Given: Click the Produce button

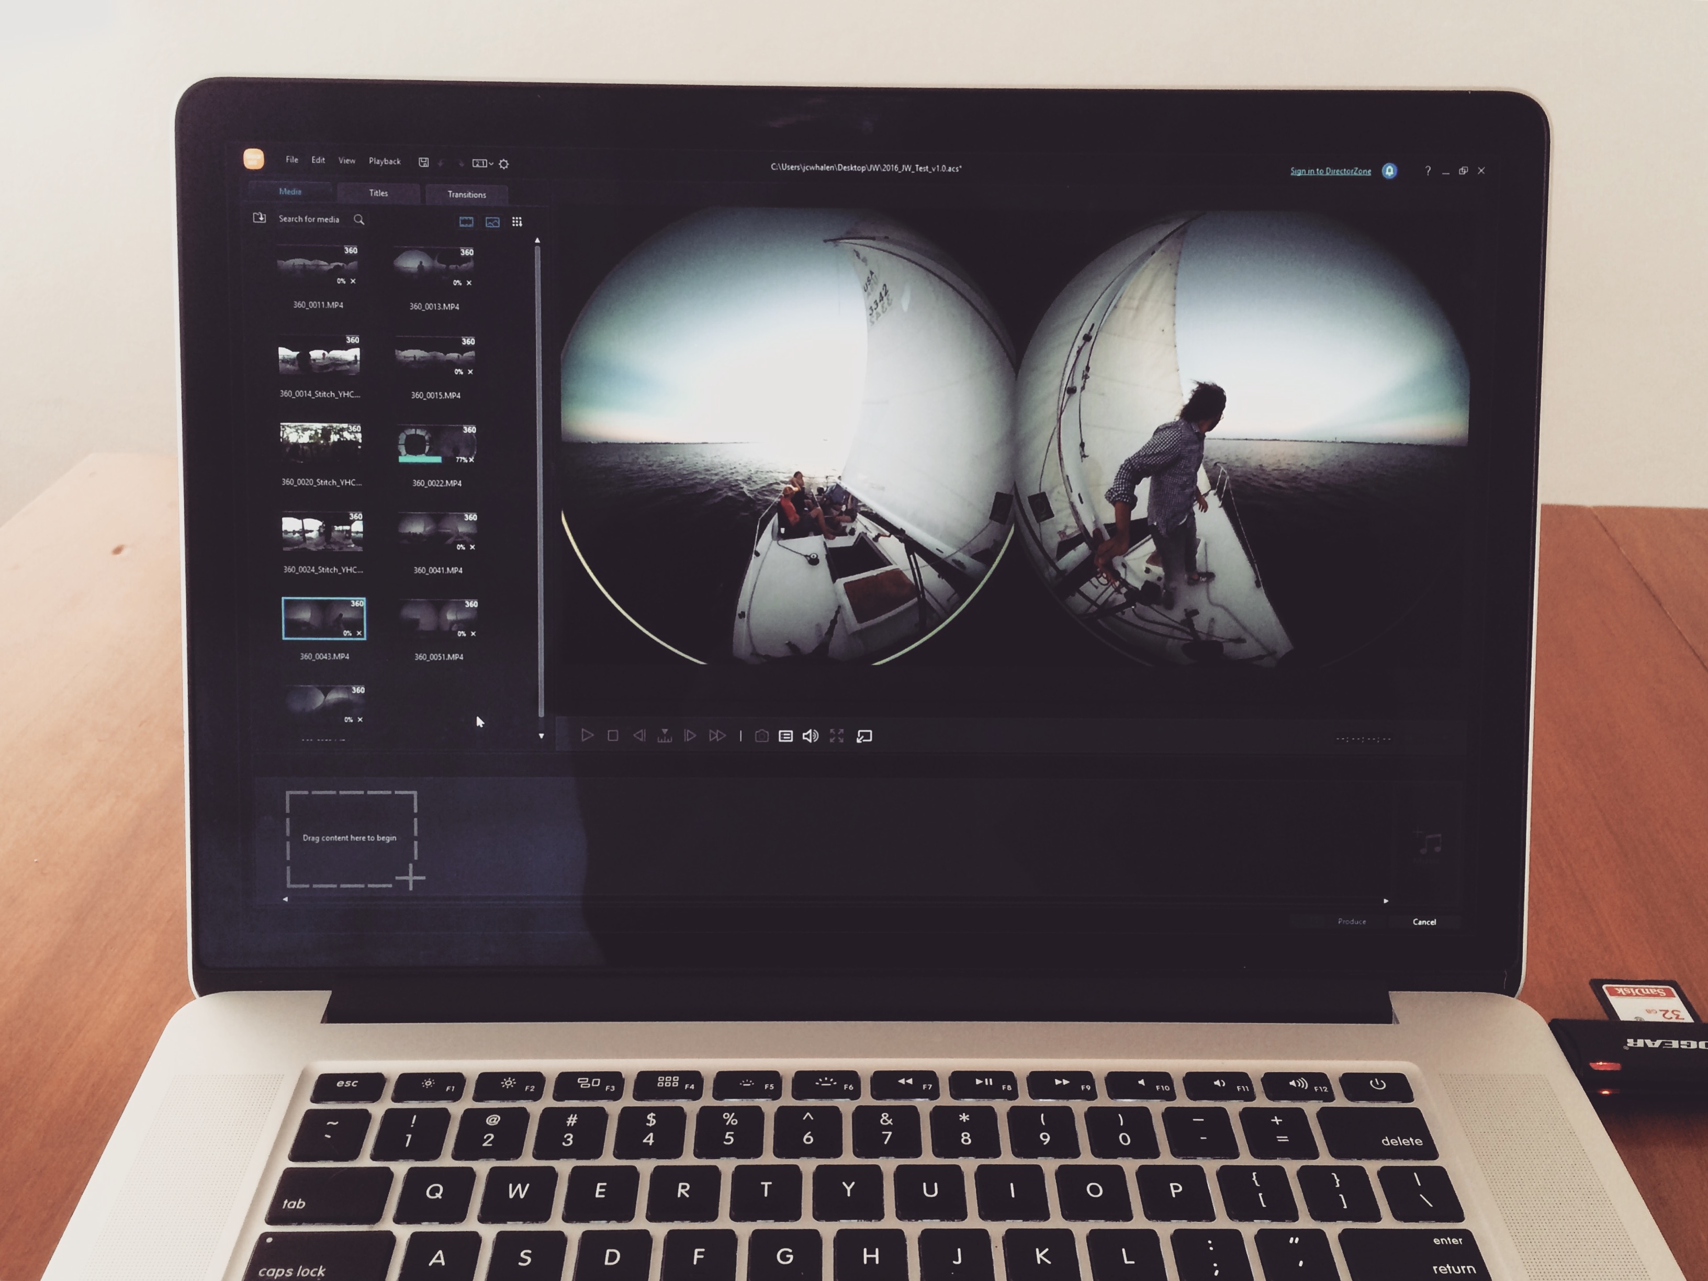Looking at the screenshot, I should click(x=1351, y=921).
